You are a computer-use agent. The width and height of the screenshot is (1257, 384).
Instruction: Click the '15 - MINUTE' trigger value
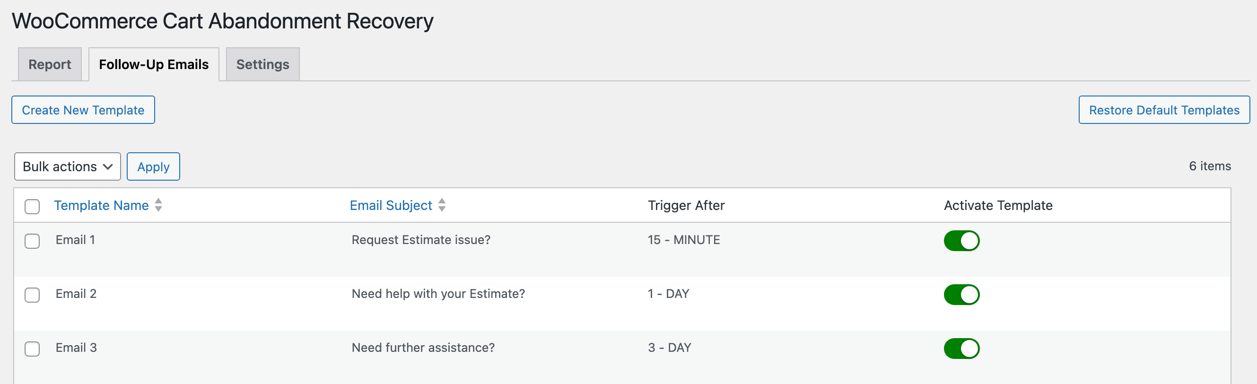click(x=684, y=240)
